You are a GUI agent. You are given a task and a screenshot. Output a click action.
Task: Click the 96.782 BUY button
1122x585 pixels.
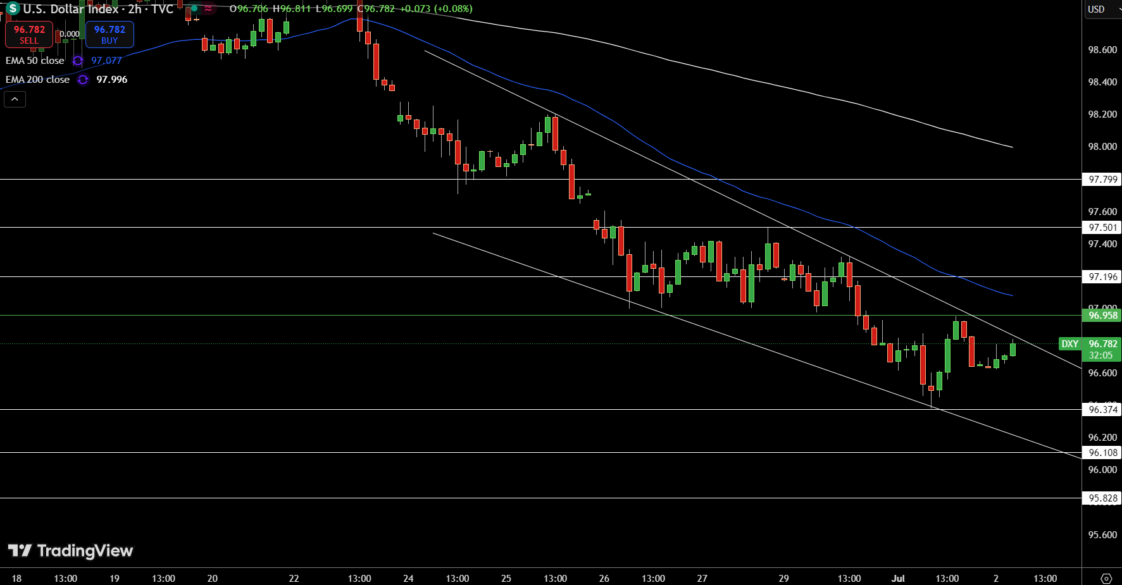[x=109, y=35]
